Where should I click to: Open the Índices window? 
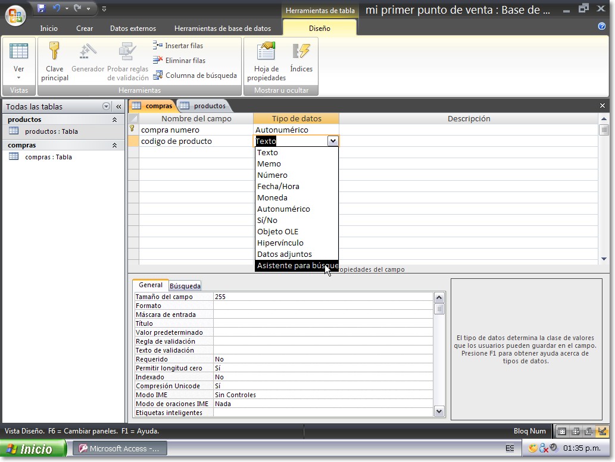click(x=301, y=58)
